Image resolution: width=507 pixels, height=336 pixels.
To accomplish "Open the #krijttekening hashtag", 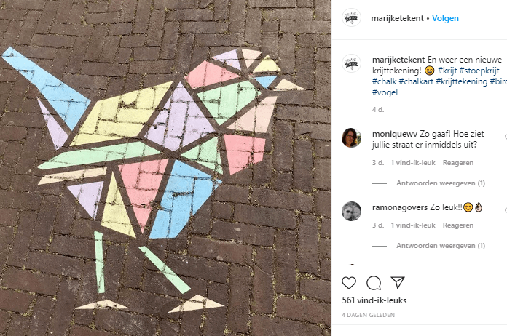I will coord(461,81).
